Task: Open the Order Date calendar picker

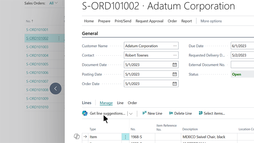Action: point(175,84)
